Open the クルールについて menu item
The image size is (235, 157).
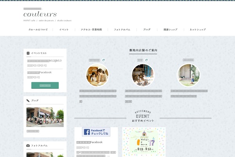point(38,29)
